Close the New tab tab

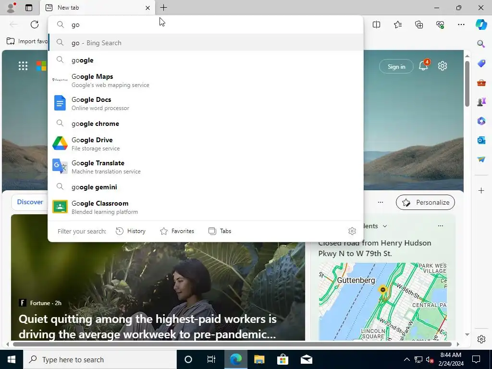[x=148, y=8]
